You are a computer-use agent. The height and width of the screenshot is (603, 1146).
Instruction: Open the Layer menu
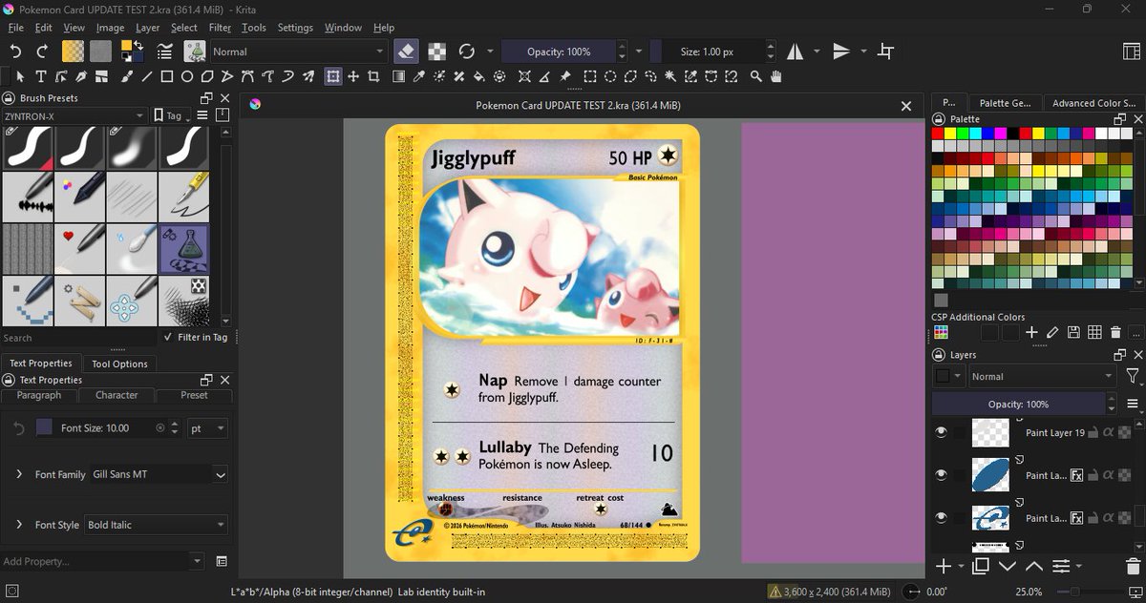coord(147,28)
